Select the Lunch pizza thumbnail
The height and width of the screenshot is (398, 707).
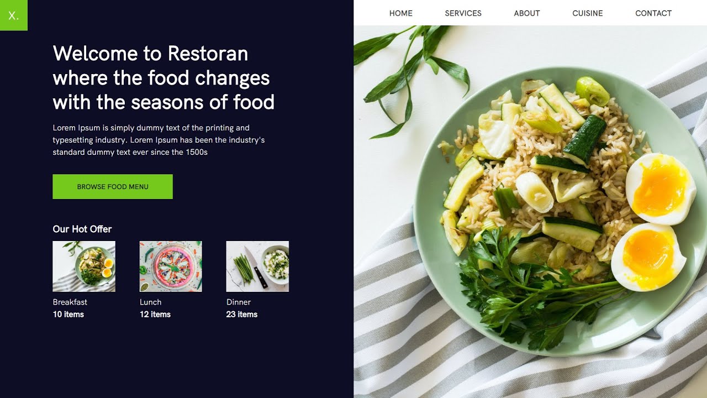(171, 266)
